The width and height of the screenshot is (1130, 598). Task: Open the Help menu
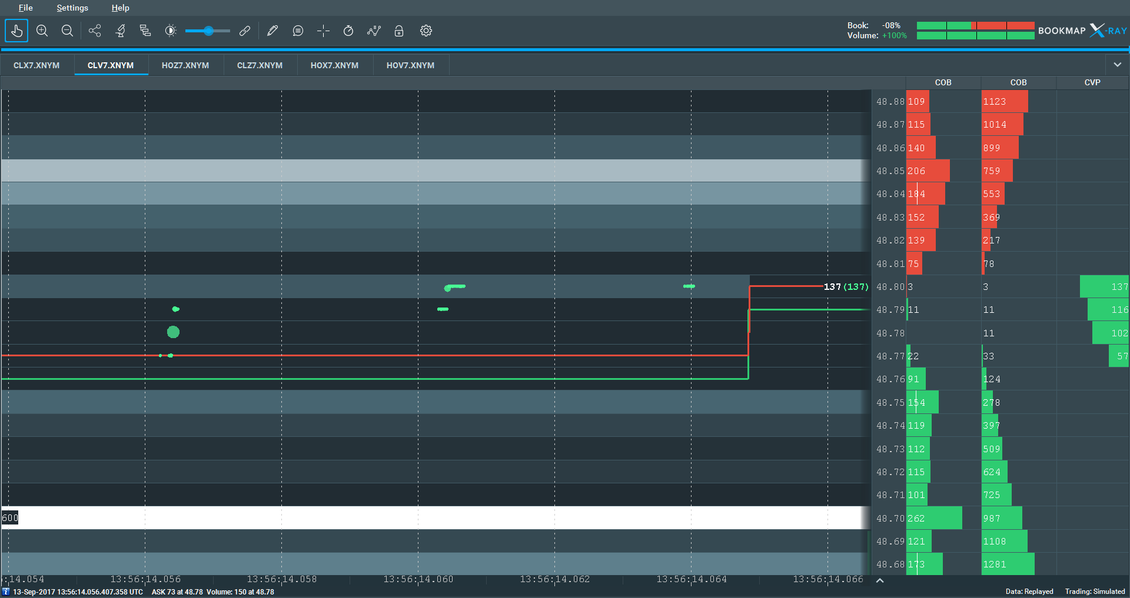coord(120,8)
